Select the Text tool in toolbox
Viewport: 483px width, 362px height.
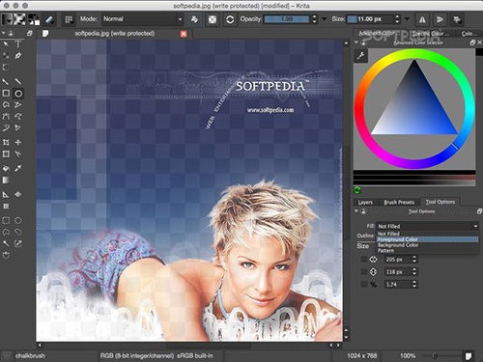pos(18,43)
